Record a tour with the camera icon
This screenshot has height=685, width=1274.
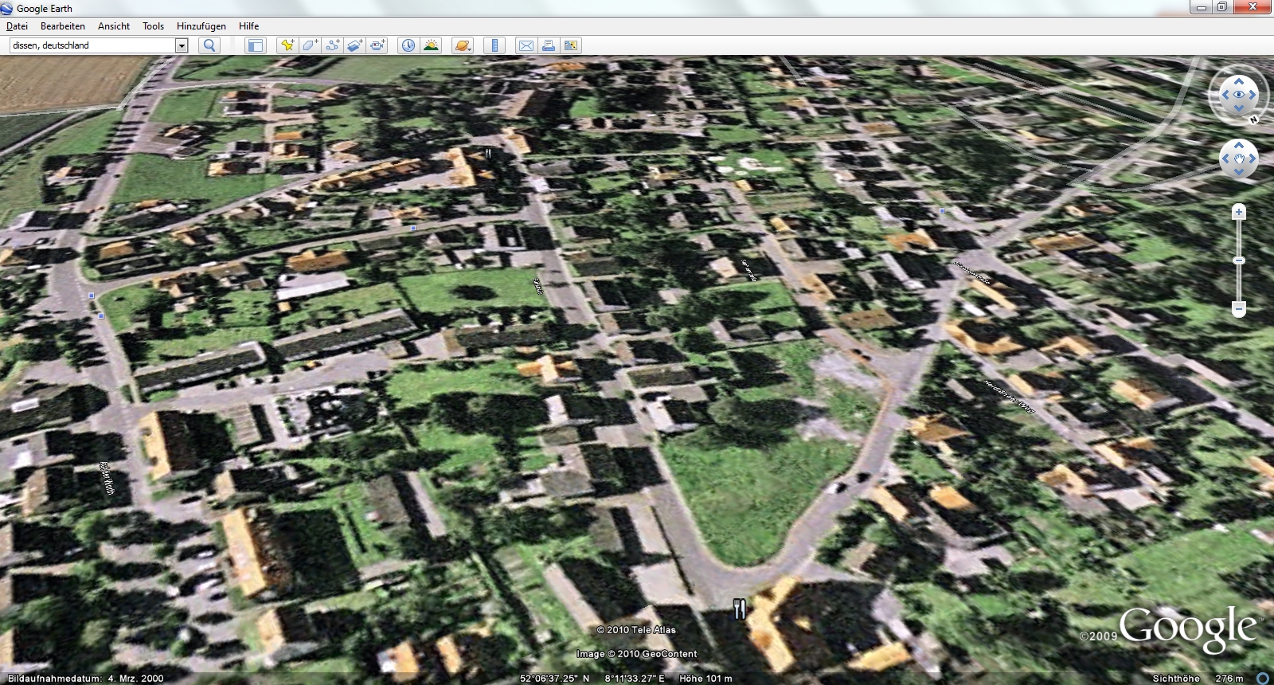coord(377,45)
